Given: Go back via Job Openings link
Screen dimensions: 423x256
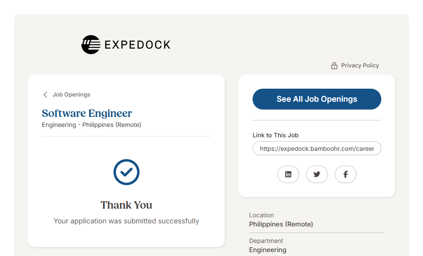Looking at the screenshot, I should pos(71,95).
